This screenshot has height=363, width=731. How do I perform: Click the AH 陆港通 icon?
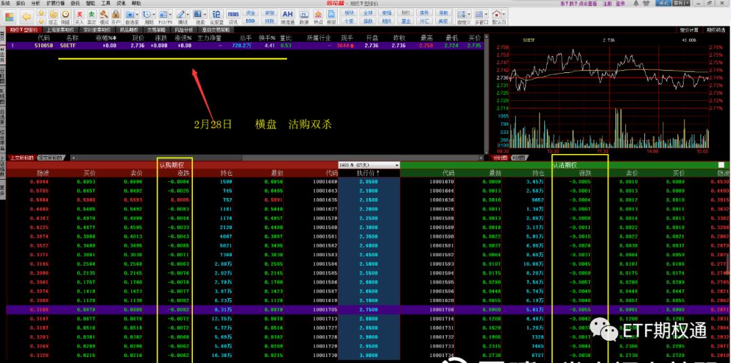[x=287, y=16]
